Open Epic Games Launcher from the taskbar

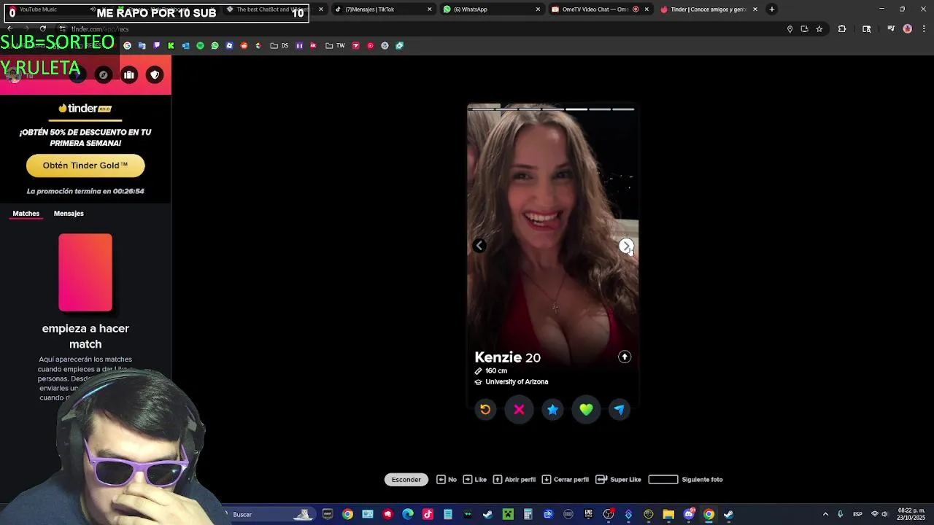[588, 514]
